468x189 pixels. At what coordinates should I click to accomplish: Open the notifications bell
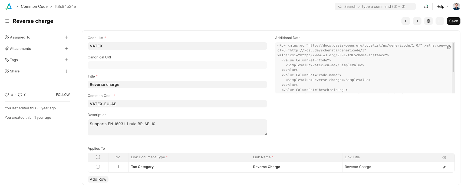[x=426, y=6]
